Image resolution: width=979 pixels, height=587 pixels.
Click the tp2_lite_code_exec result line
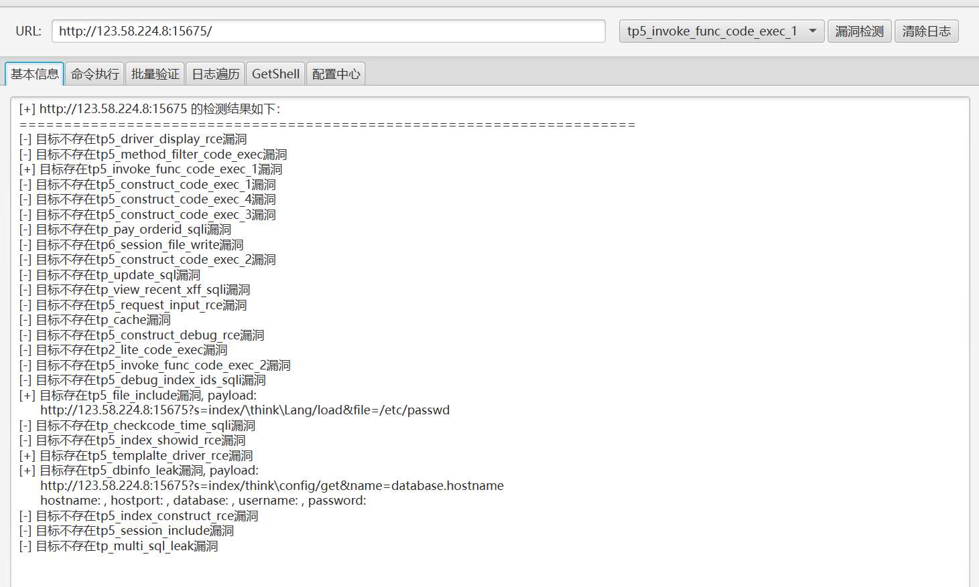pos(123,350)
